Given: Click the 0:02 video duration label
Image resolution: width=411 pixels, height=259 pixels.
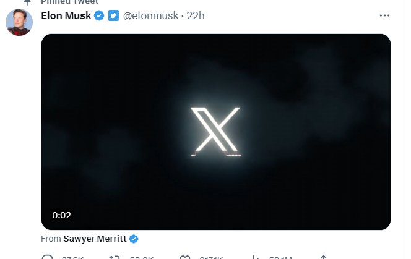Looking at the screenshot, I should pyautogui.click(x=61, y=215).
